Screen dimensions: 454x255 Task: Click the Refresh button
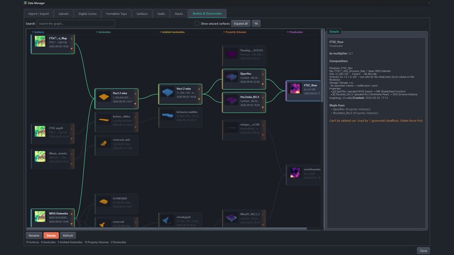68,235
